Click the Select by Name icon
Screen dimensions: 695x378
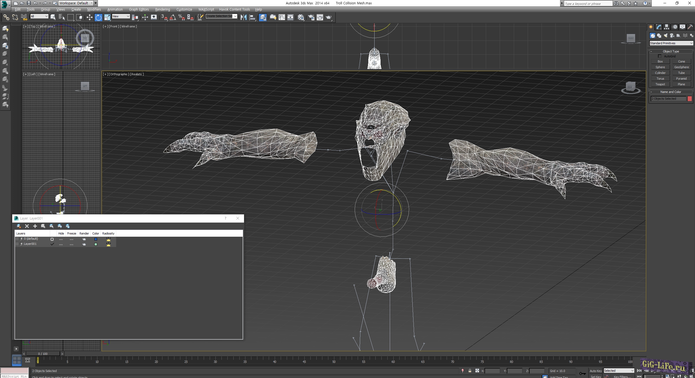61,18
